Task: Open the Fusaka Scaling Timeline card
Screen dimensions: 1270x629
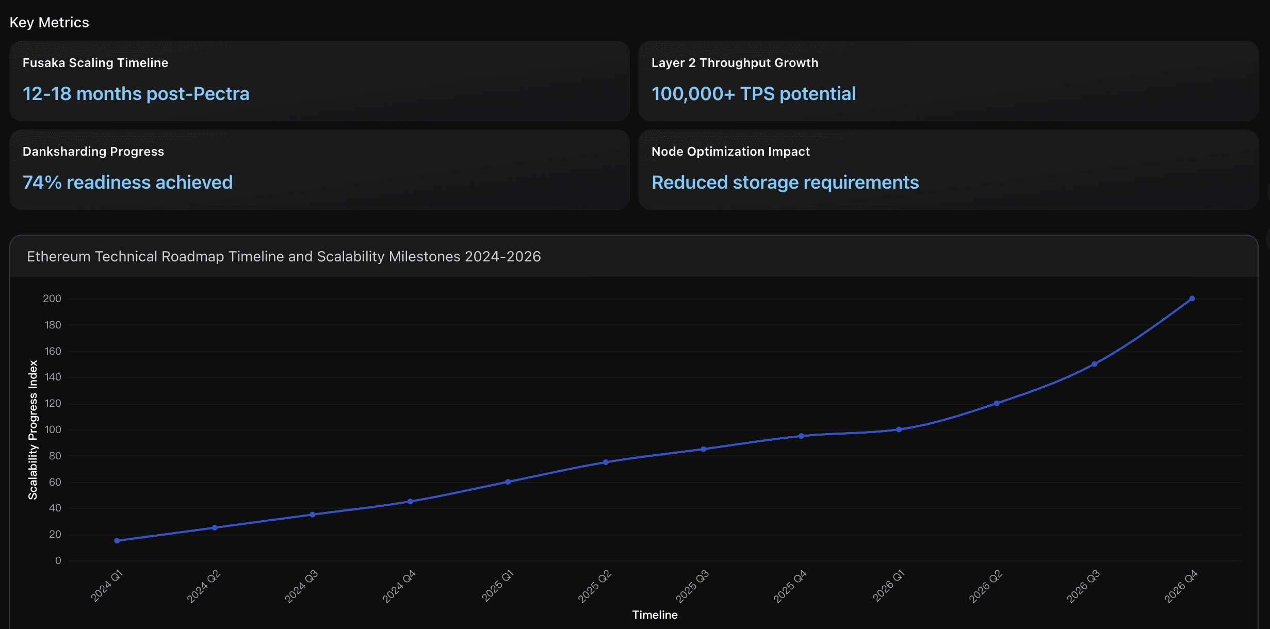Action: pos(319,81)
